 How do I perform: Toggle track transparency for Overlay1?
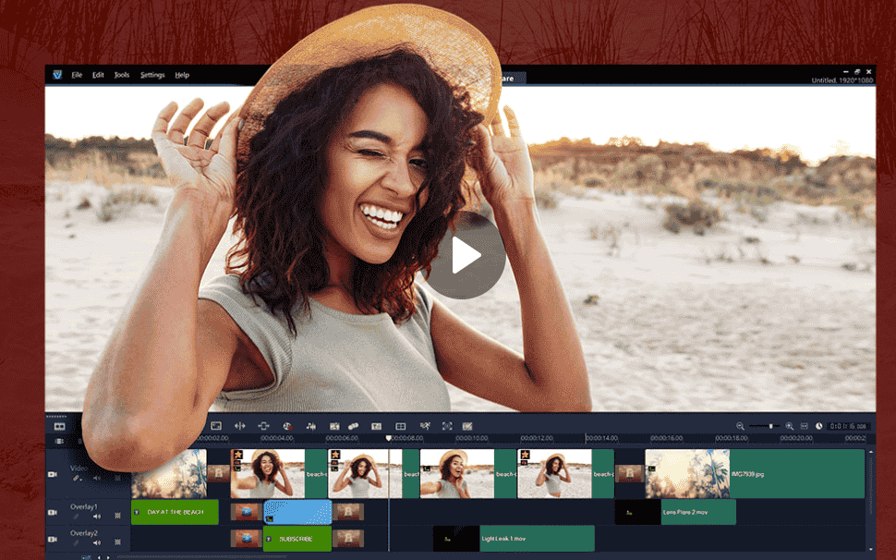(117, 516)
